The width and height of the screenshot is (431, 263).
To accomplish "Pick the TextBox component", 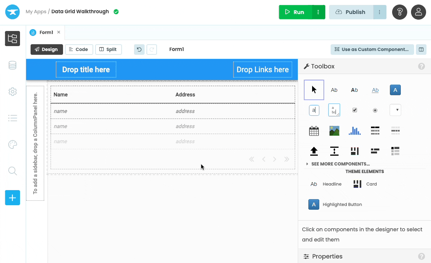I will (x=314, y=110).
